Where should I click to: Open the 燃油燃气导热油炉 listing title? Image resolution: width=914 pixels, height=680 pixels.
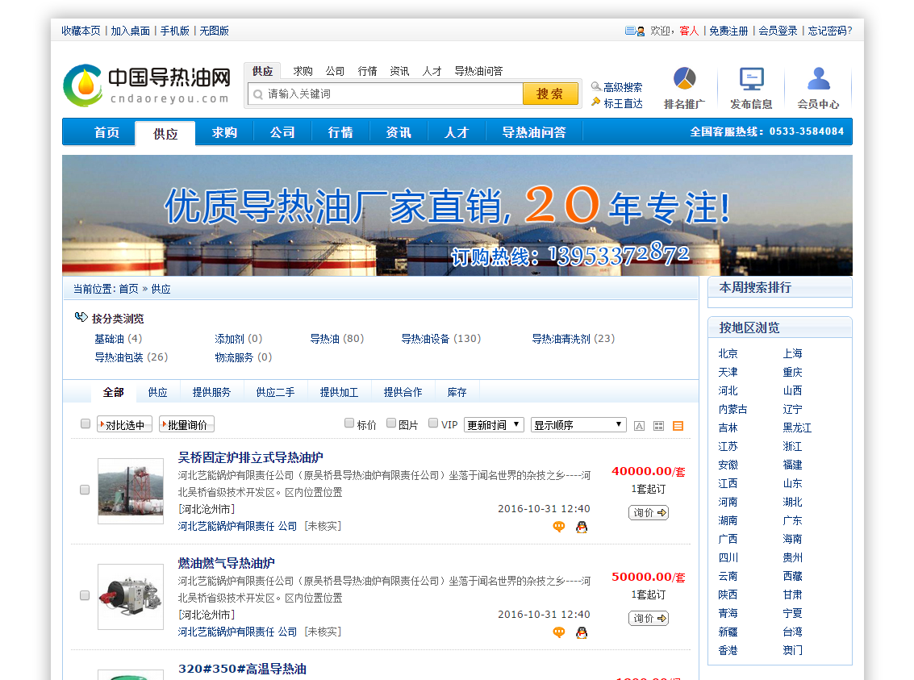226,563
